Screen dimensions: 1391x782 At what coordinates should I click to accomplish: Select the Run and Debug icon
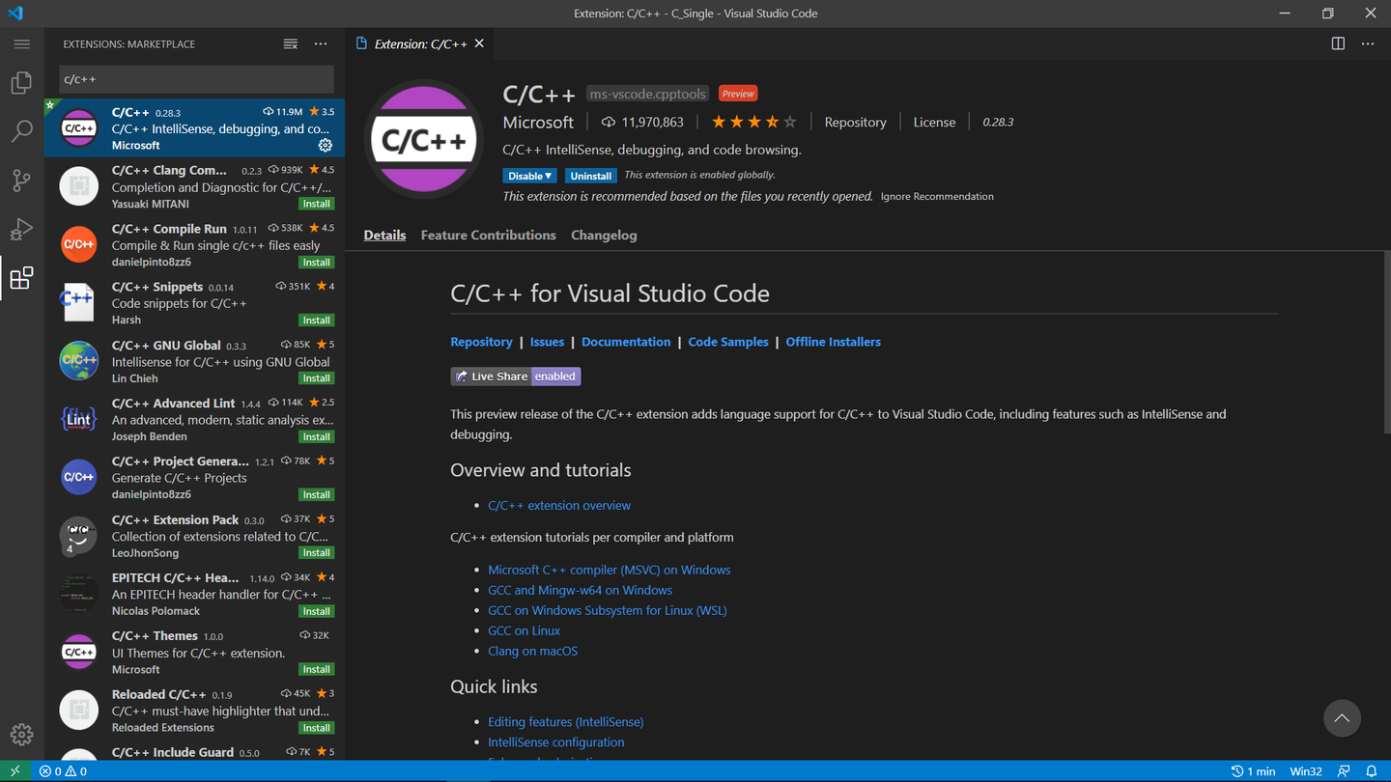[x=21, y=229]
